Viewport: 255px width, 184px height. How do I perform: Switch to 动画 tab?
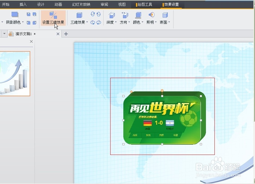pyautogui.click(x=58, y=5)
